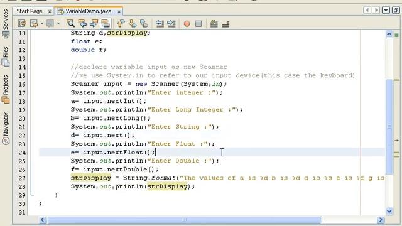Close the Start Page tab
Image resolution: width=402 pixels, height=226 pixels.
coord(50,12)
